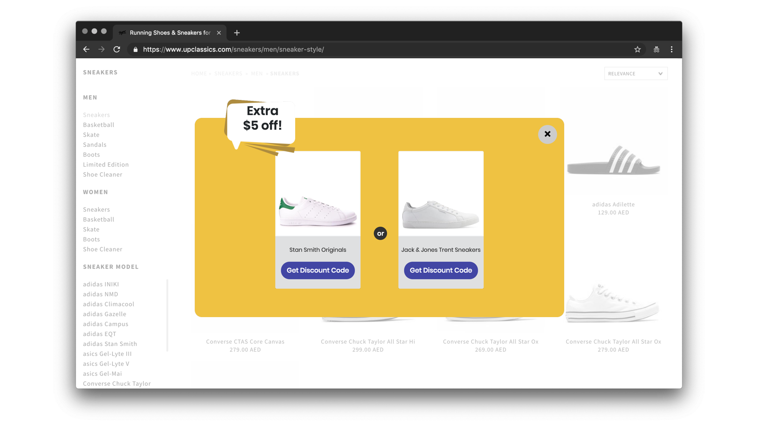The image size is (758, 426).
Task: Open the browser three-dot menu
Action: 671,49
